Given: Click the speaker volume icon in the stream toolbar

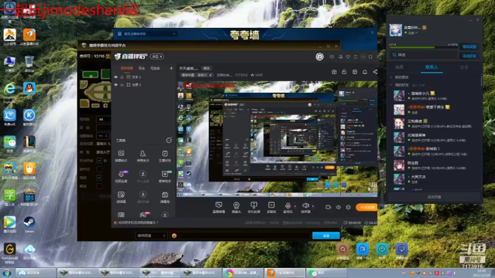Looking at the screenshot, I should click(305, 206).
